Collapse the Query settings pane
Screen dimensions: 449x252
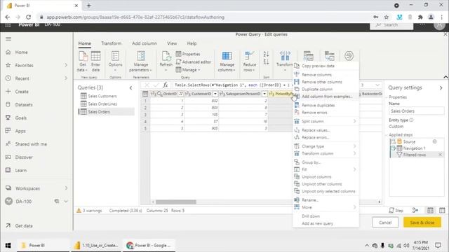tap(441, 87)
